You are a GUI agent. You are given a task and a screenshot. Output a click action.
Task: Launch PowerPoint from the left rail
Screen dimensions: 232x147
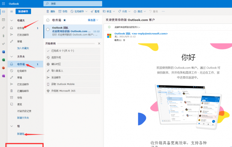(x=4, y=68)
